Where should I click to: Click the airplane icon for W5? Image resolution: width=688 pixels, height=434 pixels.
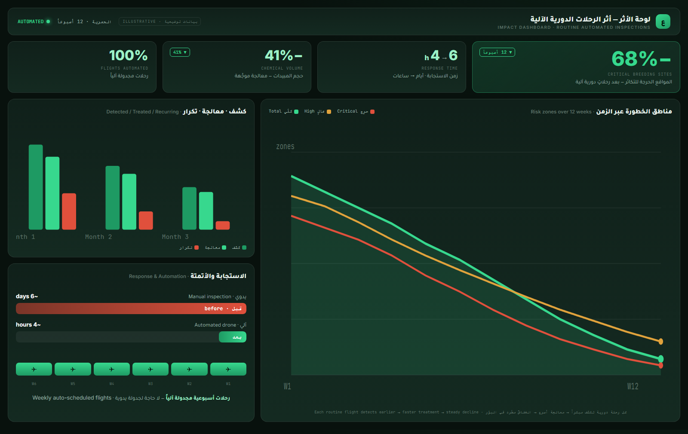click(x=73, y=369)
